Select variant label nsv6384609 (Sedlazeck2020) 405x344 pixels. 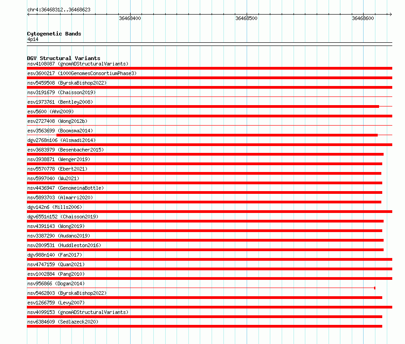[x=63, y=322]
